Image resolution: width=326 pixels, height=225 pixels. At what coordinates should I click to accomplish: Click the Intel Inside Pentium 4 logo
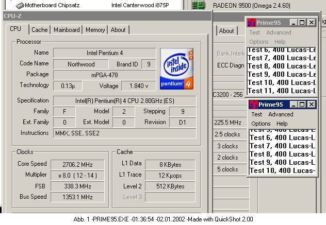tap(177, 69)
